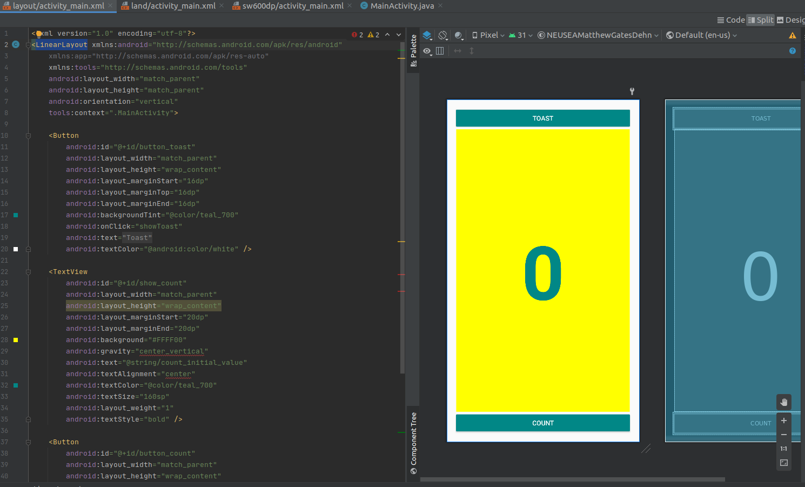This screenshot has width=805, height=487.
Task: Collapse the TextView tag fold on line 22
Action: click(28, 272)
